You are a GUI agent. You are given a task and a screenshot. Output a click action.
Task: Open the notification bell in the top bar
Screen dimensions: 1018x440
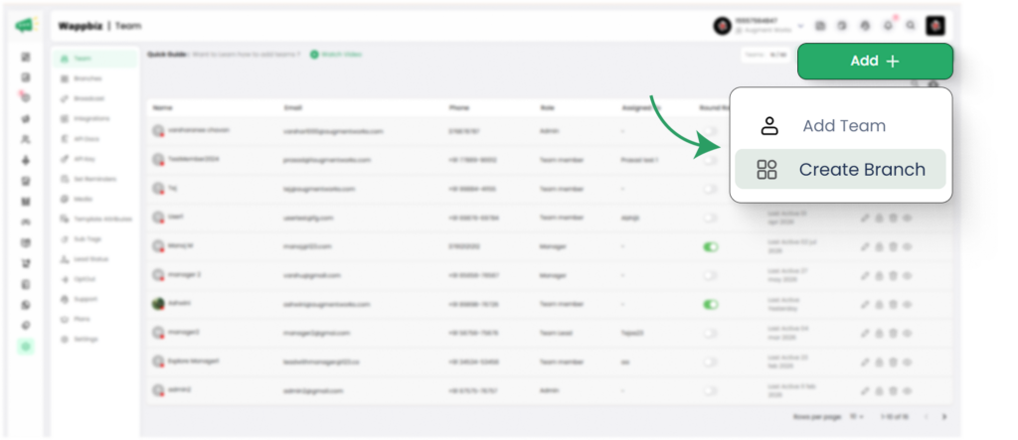888,26
